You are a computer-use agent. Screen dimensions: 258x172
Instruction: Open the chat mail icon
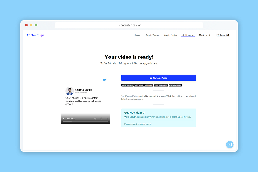point(230,144)
